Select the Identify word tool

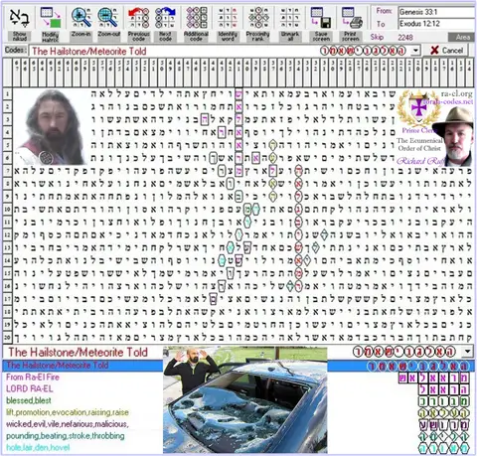pos(228,18)
